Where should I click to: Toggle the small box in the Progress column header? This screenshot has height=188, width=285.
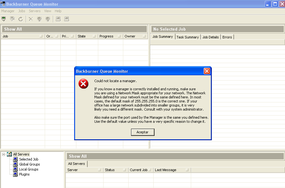click(119, 36)
